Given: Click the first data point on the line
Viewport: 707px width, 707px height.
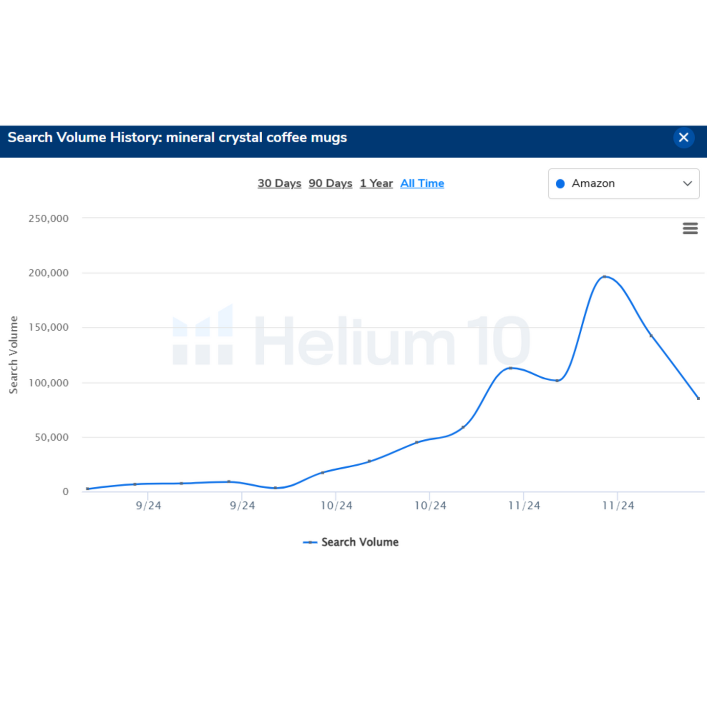Looking at the screenshot, I should pos(88,489).
